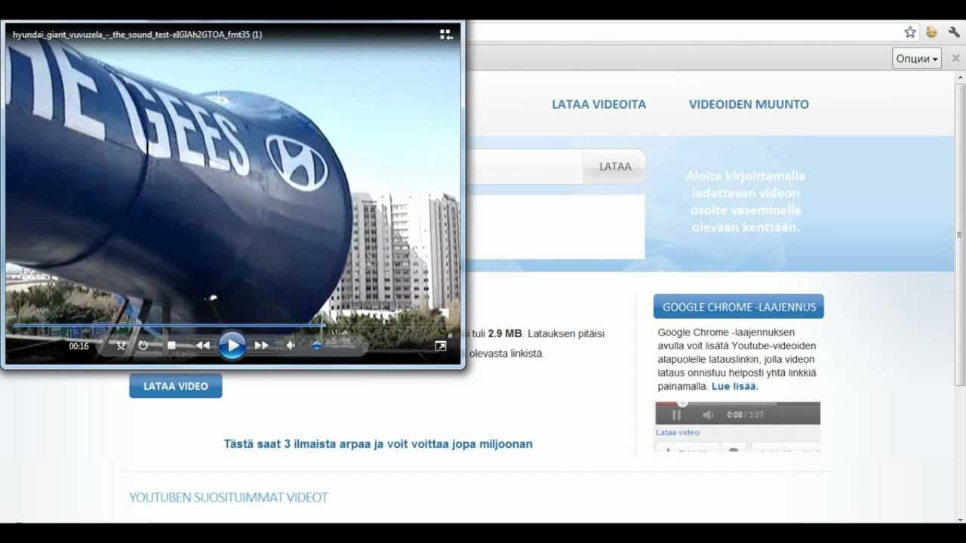Click the previous/rewind button in the player
The height and width of the screenshot is (543, 966).
point(203,345)
